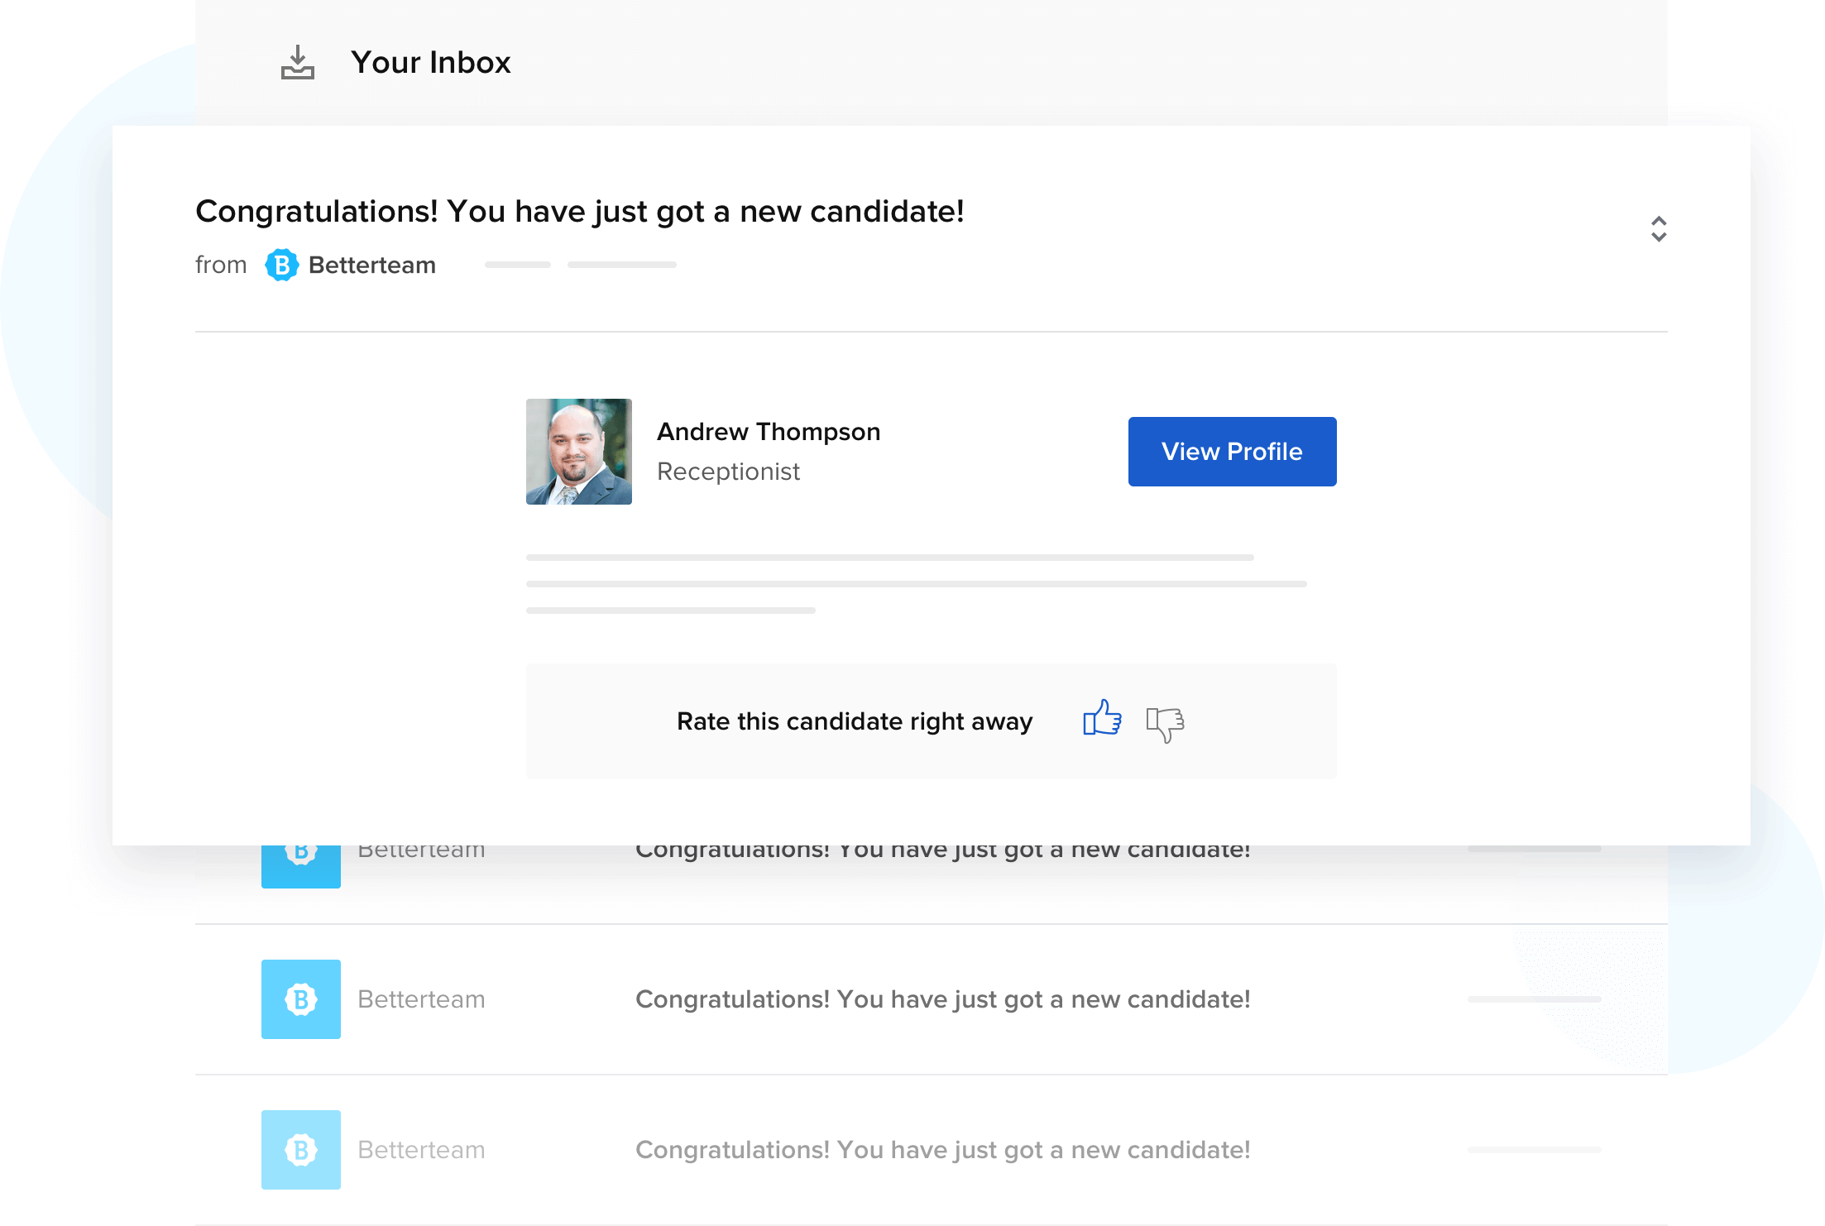Click the 'Your Inbox' title
Viewport: 1825px width, 1226px height.
431,63
